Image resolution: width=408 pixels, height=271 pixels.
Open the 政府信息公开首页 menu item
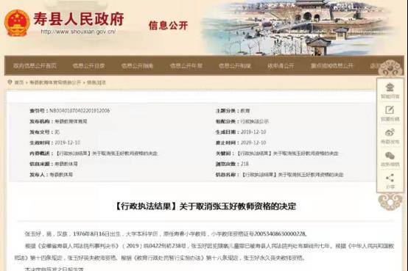35,66
